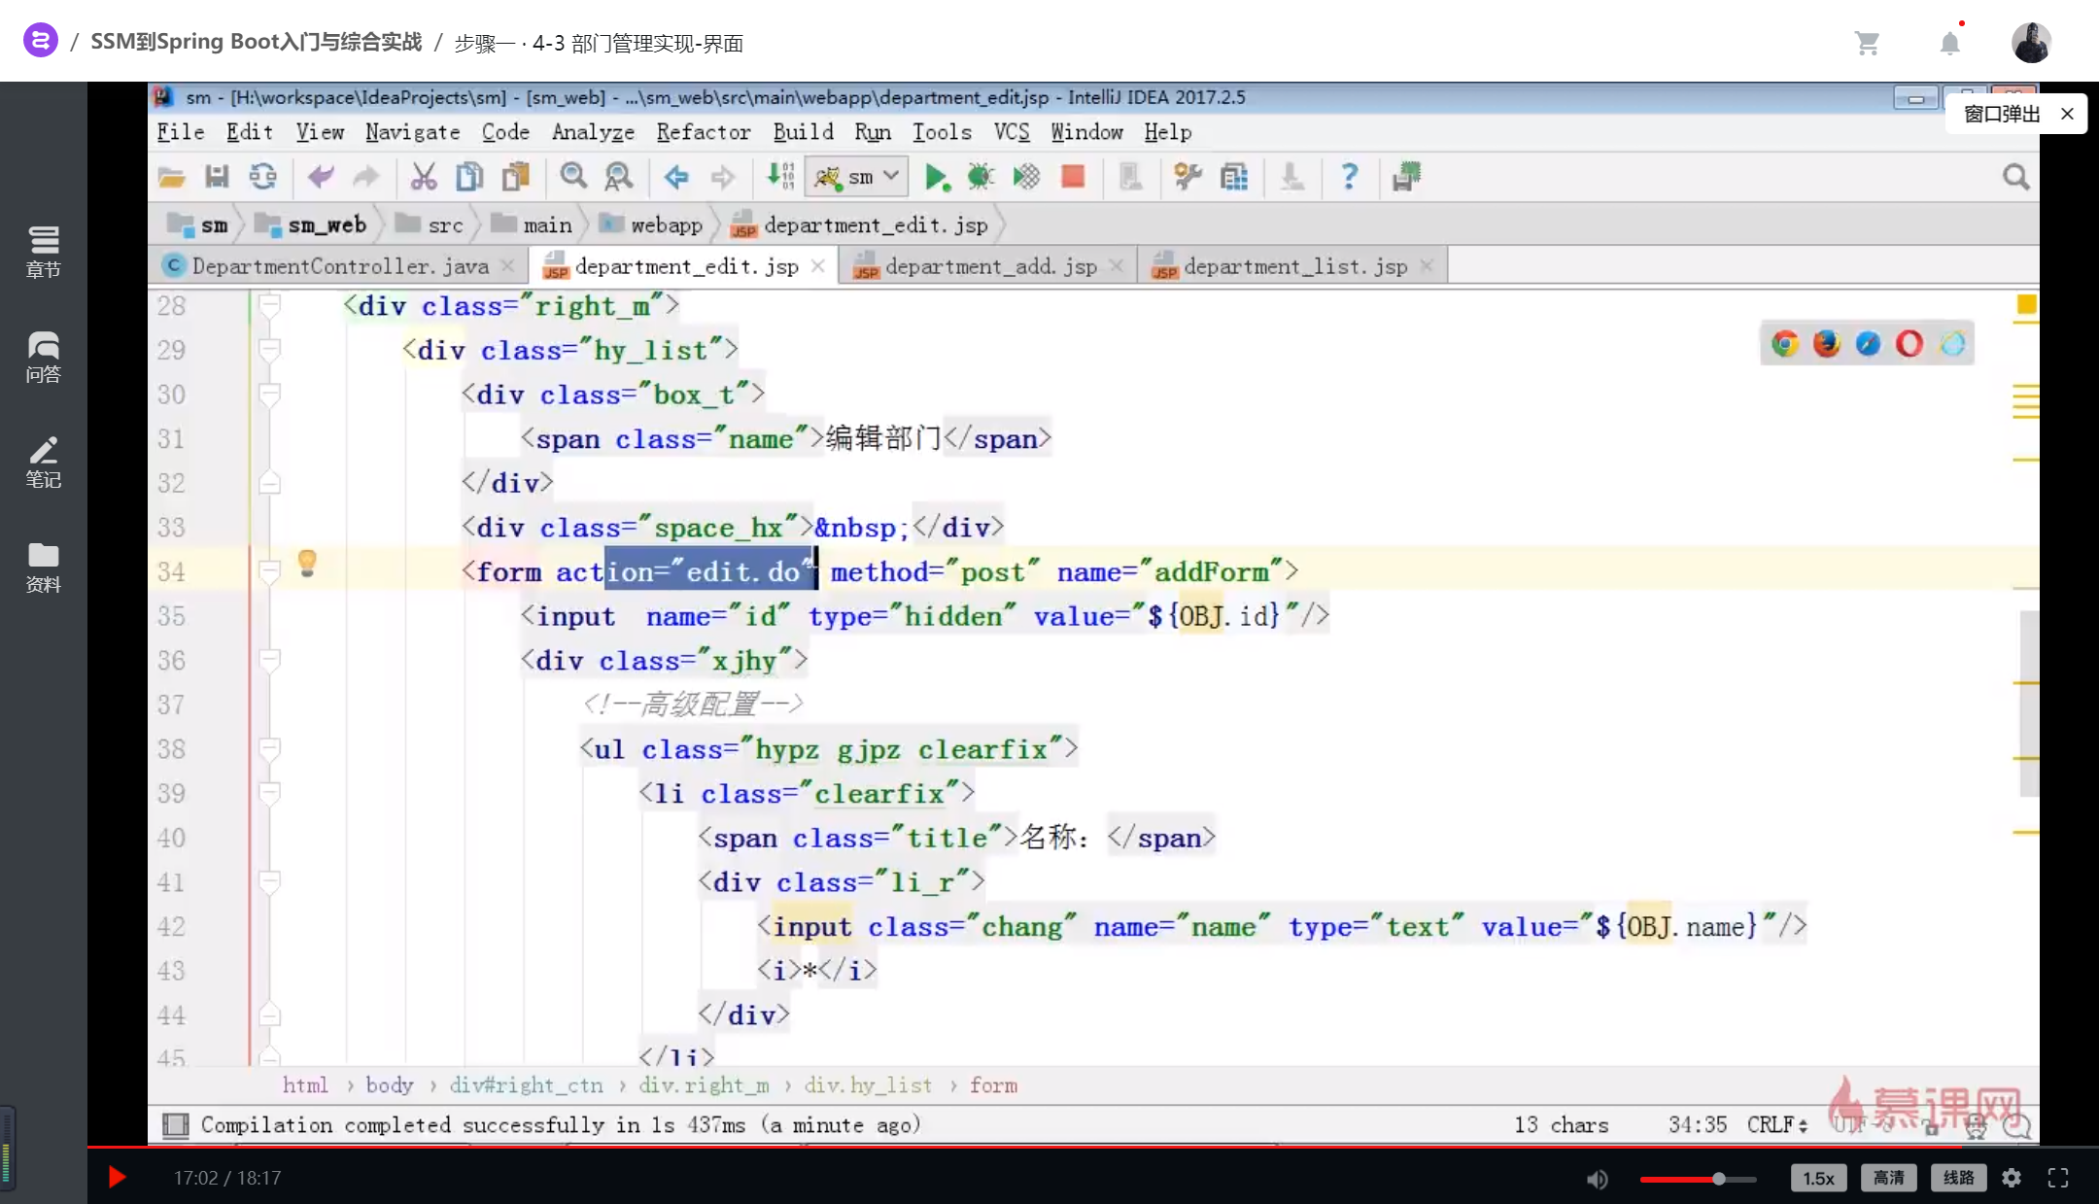2099x1204 pixels.
Task: Click the 高清 quality button
Action: point(1888,1178)
